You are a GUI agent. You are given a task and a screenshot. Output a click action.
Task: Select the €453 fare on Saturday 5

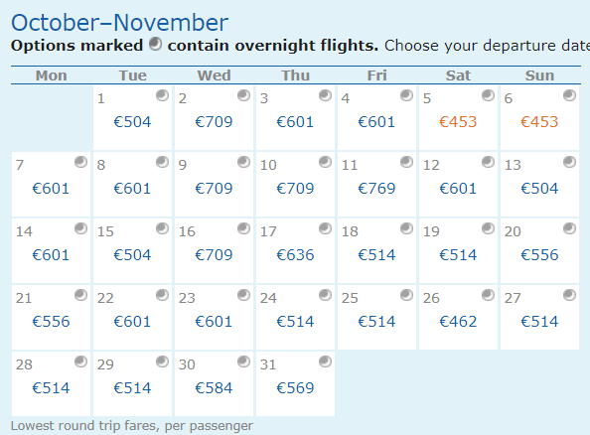(x=458, y=122)
